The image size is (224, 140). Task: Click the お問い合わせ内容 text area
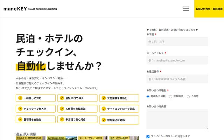[x=177, y=119]
